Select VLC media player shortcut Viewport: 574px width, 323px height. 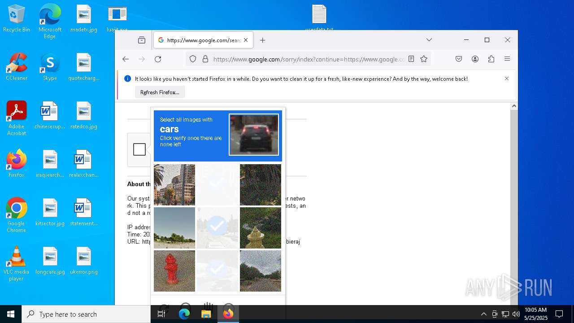(17, 263)
